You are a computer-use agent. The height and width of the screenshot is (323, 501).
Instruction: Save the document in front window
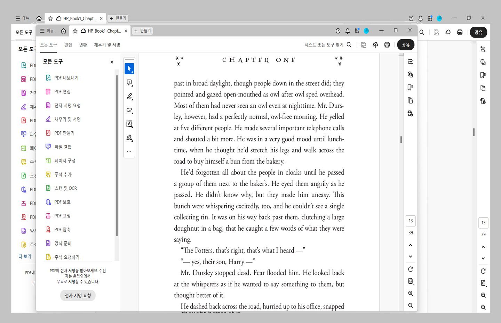(x=364, y=45)
